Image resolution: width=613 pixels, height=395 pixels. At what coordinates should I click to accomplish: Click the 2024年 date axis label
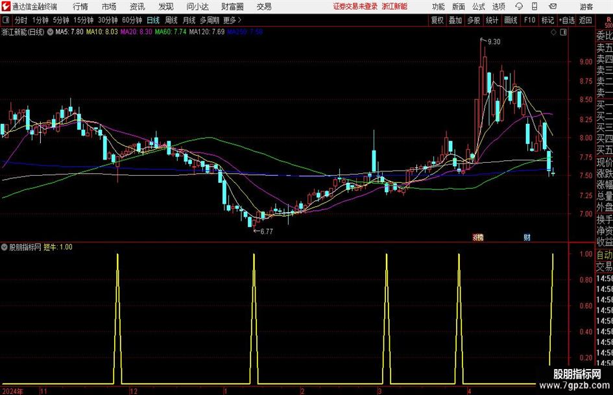12,391
